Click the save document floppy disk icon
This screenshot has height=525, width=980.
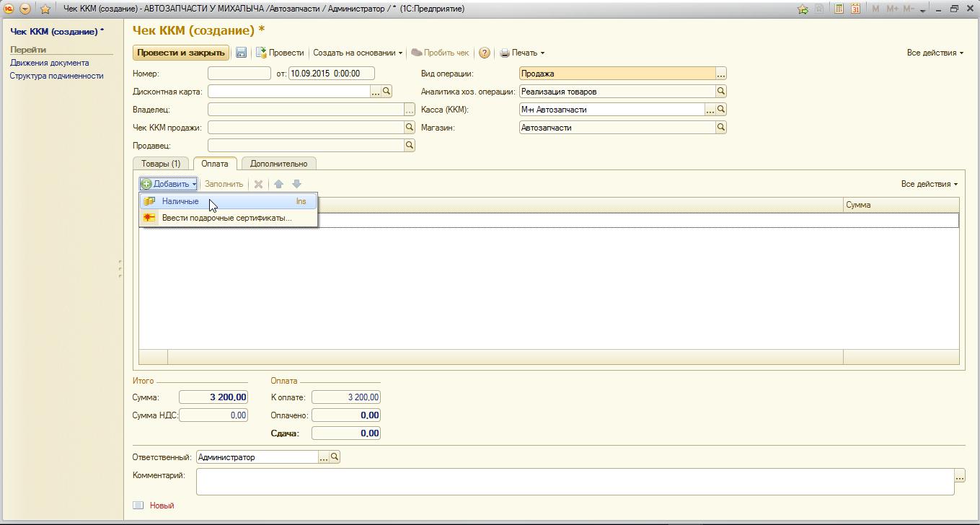tap(241, 53)
